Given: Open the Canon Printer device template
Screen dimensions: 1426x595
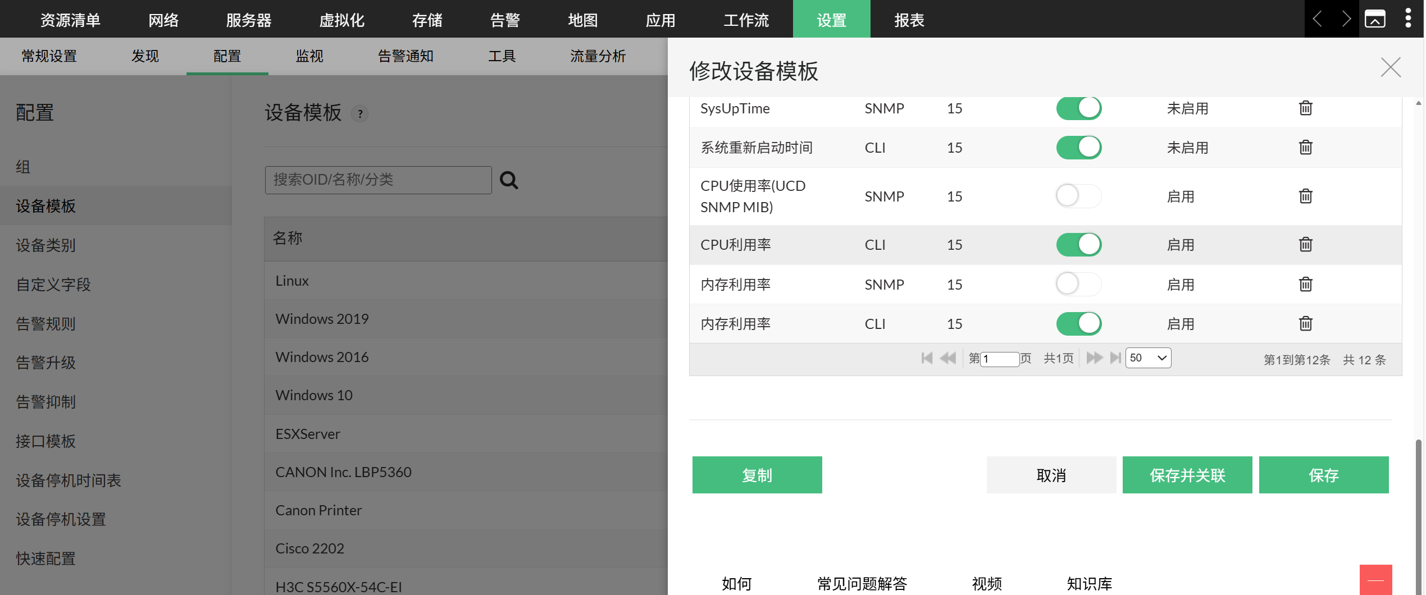Looking at the screenshot, I should [x=318, y=510].
